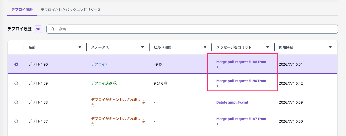
Task: Click the success checkmark icon on デプロイ 89
Action: (115, 83)
